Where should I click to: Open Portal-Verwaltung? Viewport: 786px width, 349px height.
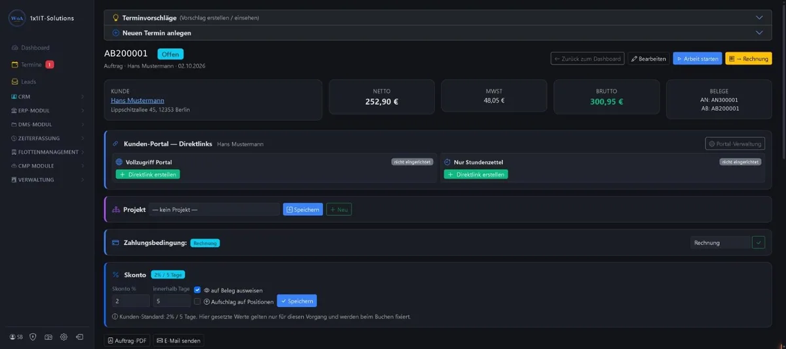(735, 144)
